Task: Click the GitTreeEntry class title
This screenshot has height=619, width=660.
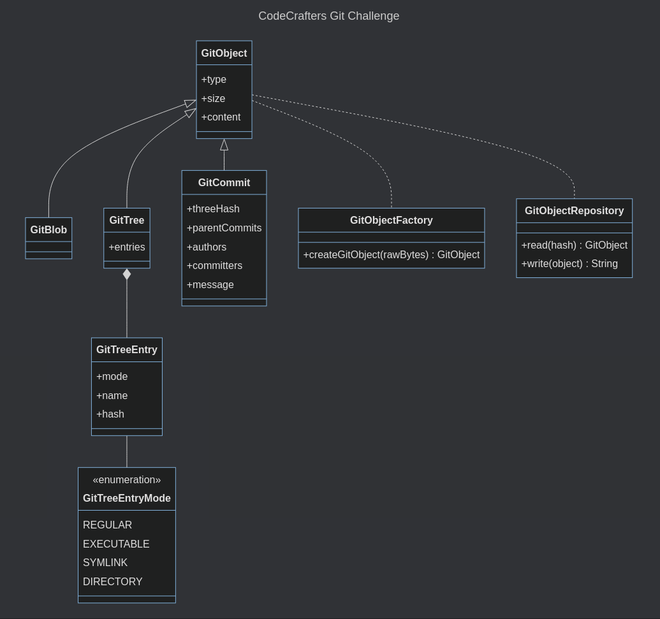Action: [126, 349]
